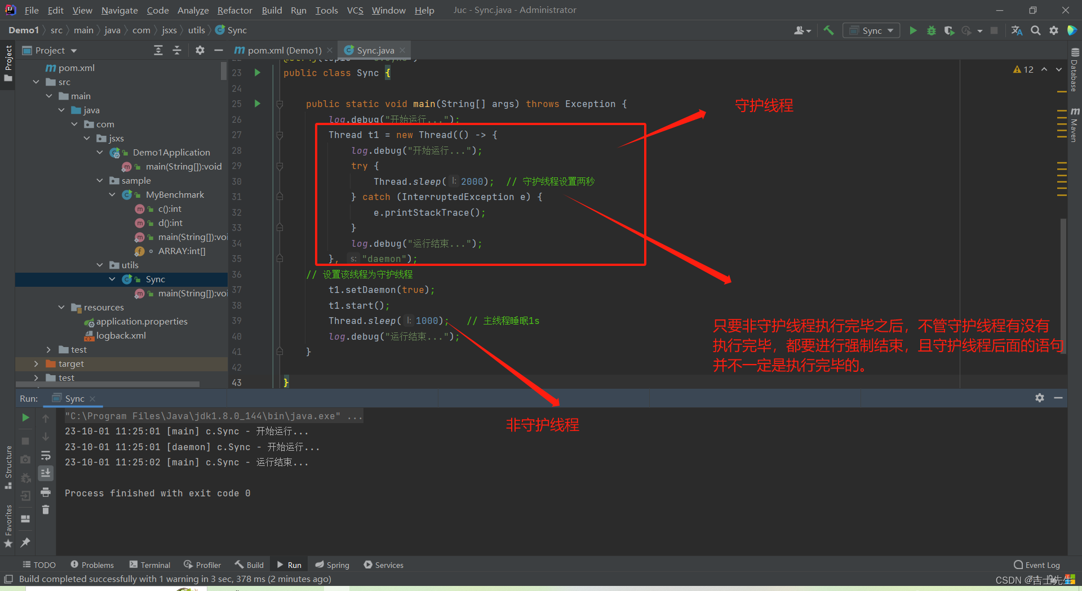The height and width of the screenshot is (591, 1082).
Task: Open Run panel settings gear
Action: (x=1040, y=398)
